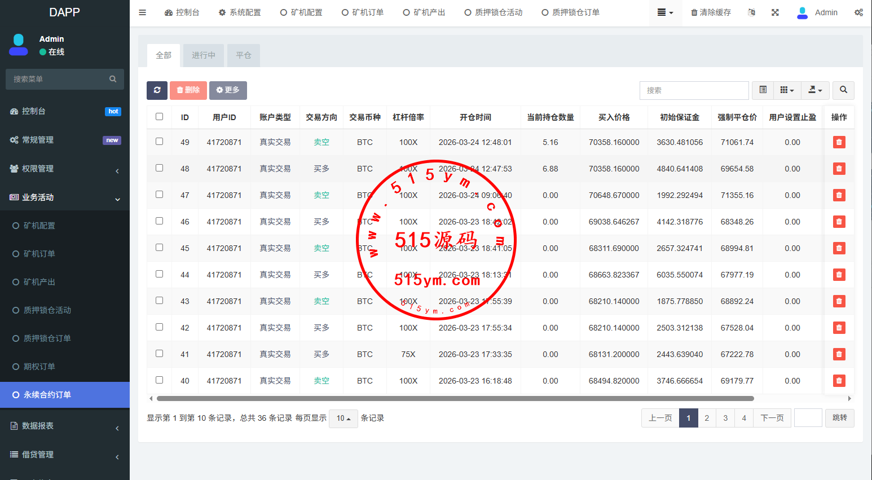
Task: Select the checkbox for order ID 43
Action: click(159, 301)
